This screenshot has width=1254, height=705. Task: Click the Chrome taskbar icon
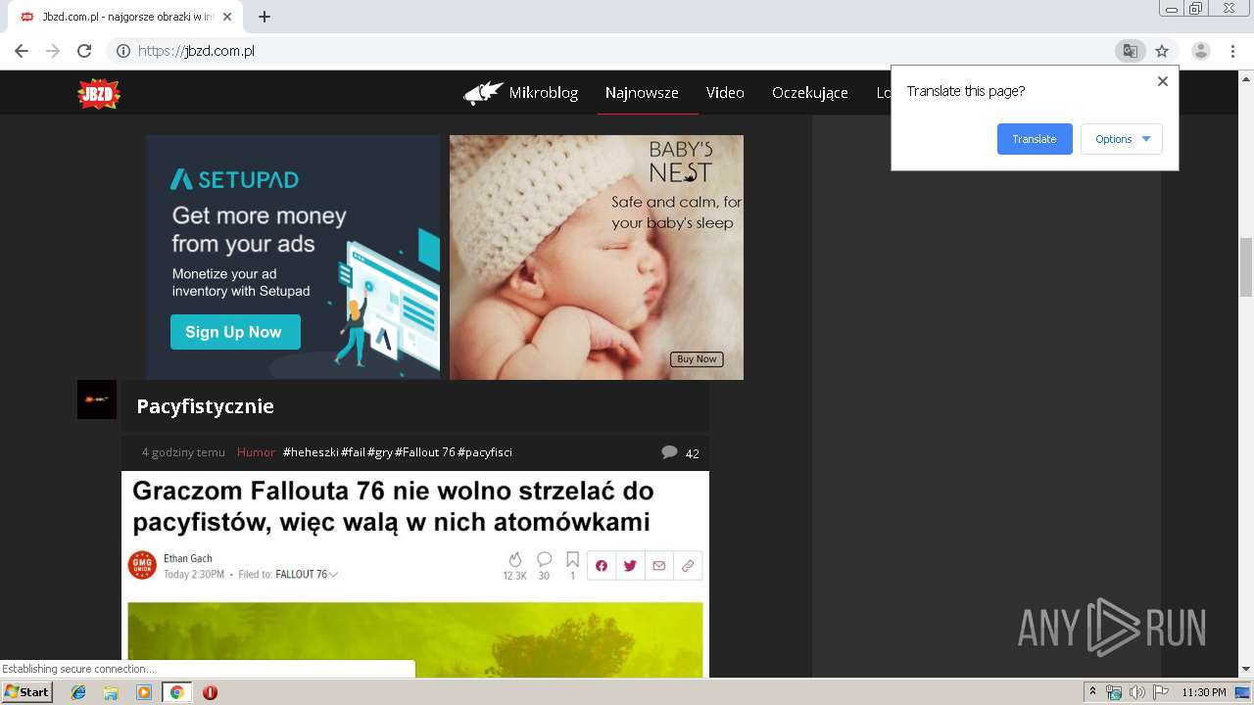[177, 692]
